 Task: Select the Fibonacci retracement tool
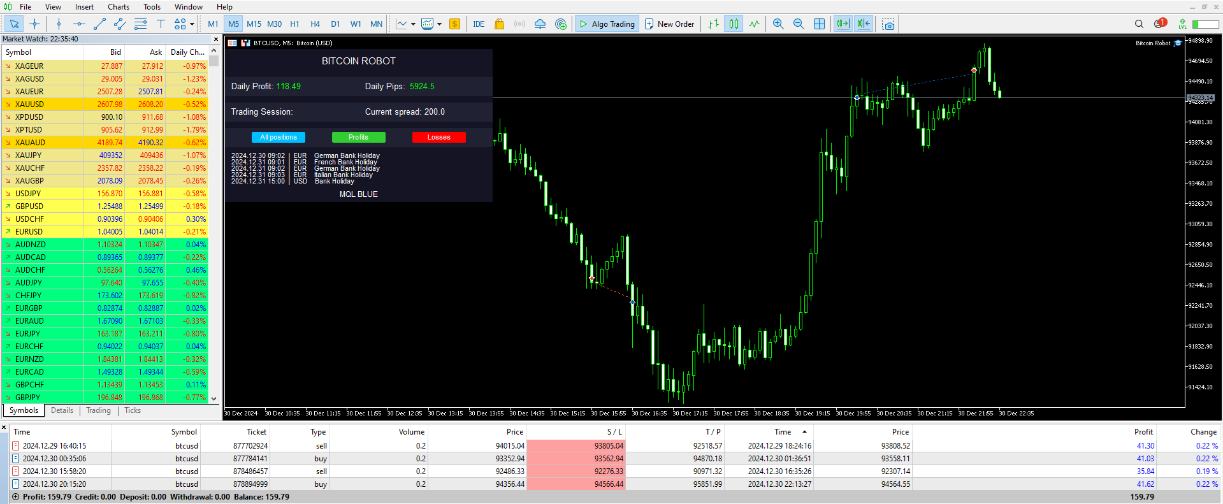[140, 24]
